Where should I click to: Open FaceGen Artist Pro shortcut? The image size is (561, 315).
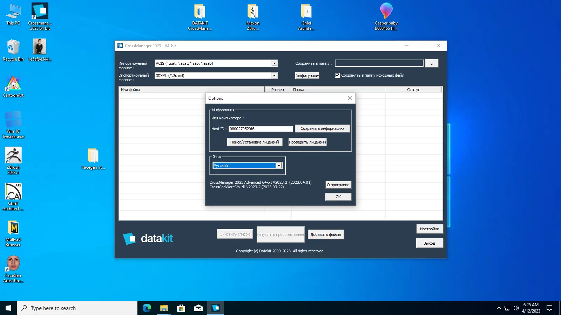(x=13, y=269)
